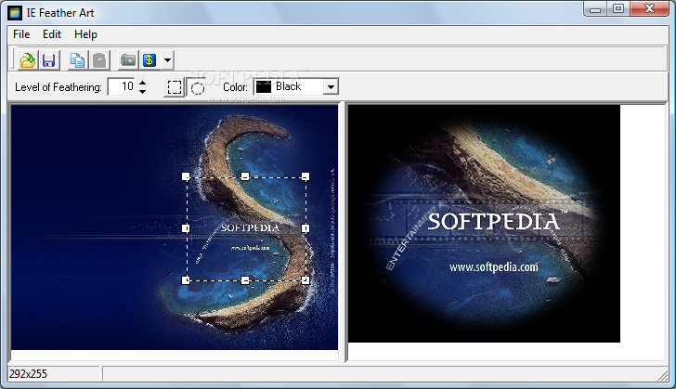Paste an image with the clipboard icon

(x=99, y=60)
